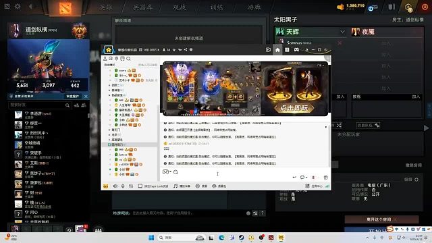Open Microsoft Edge from taskbar
The width and height of the screenshot is (432, 243).
click(x=221, y=238)
